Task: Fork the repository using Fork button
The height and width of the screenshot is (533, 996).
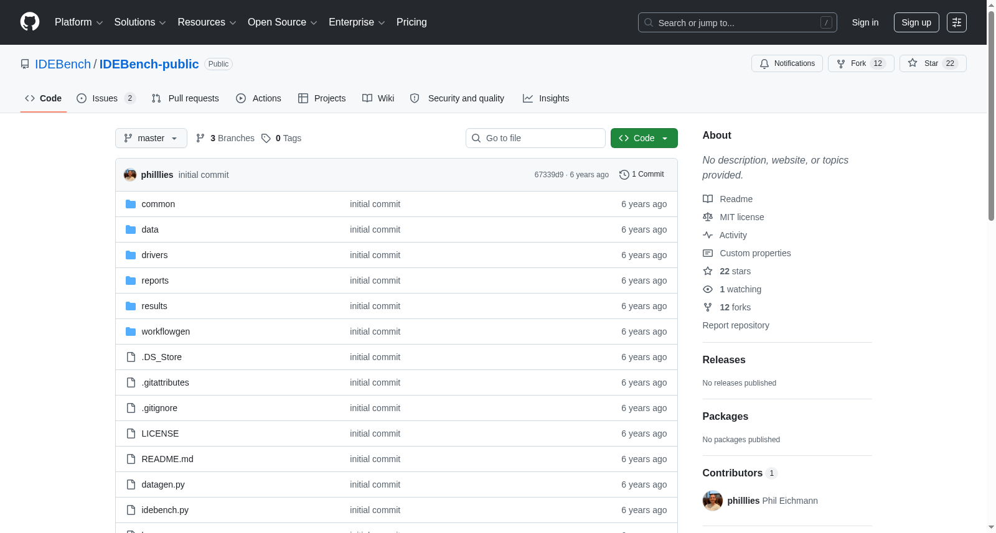Action: [x=861, y=63]
